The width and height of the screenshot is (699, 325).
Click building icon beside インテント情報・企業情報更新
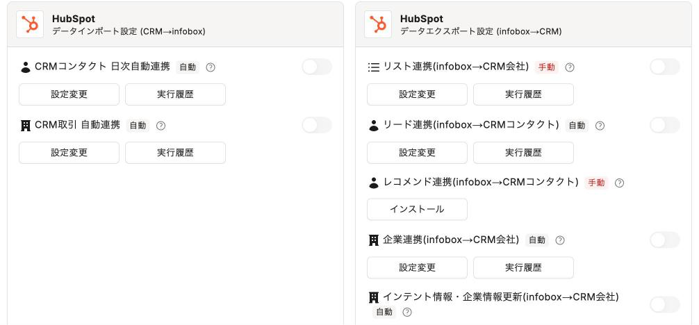[x=374, y=298]
